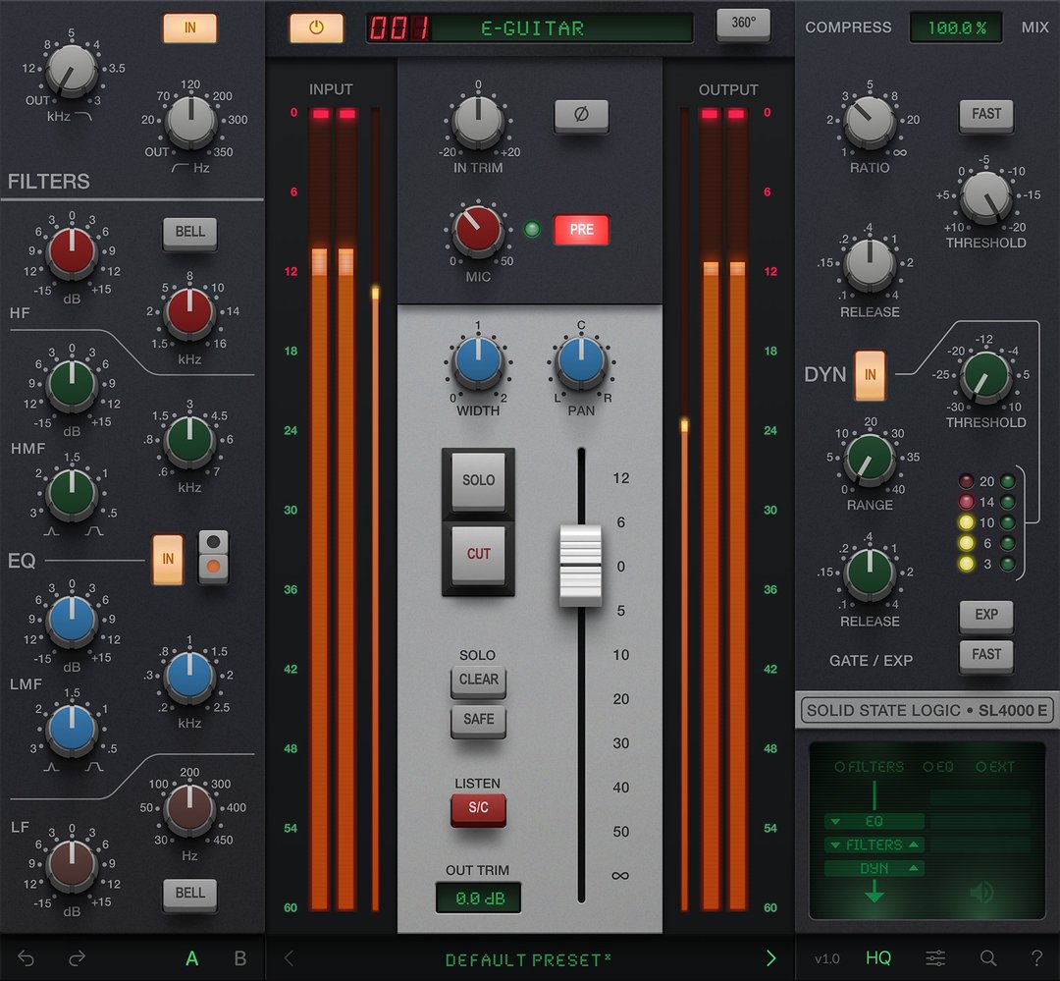Engage the phase invert Ø button
Screen dimensions: 1060x981
coord(582,115)
